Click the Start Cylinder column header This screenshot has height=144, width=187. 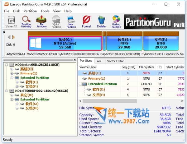(175, 67)
